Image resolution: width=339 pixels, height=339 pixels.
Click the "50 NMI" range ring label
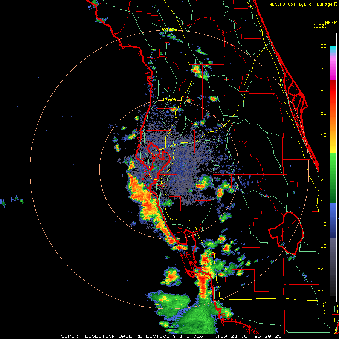coord(169,99)
